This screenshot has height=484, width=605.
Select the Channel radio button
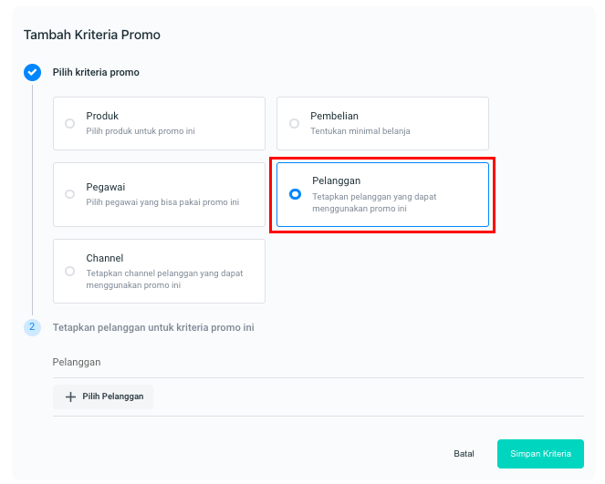(x=70, y=271)
